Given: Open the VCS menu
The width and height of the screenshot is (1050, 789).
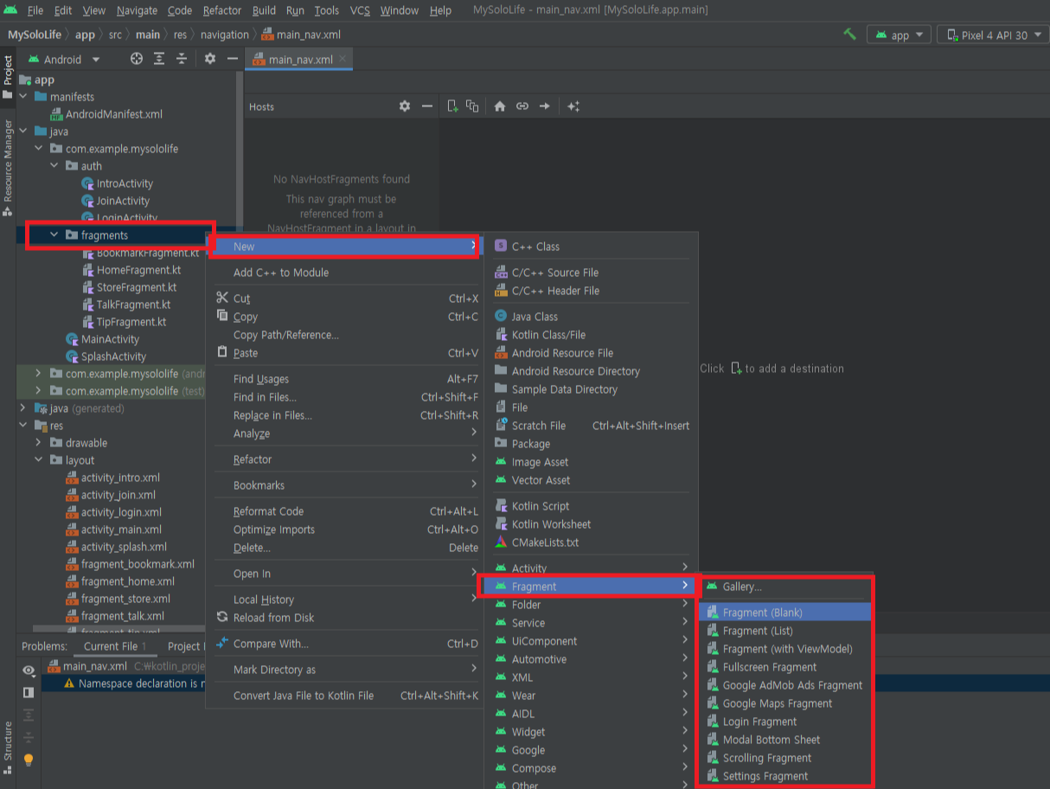Looking at the screenshot, I should point(360,10).
